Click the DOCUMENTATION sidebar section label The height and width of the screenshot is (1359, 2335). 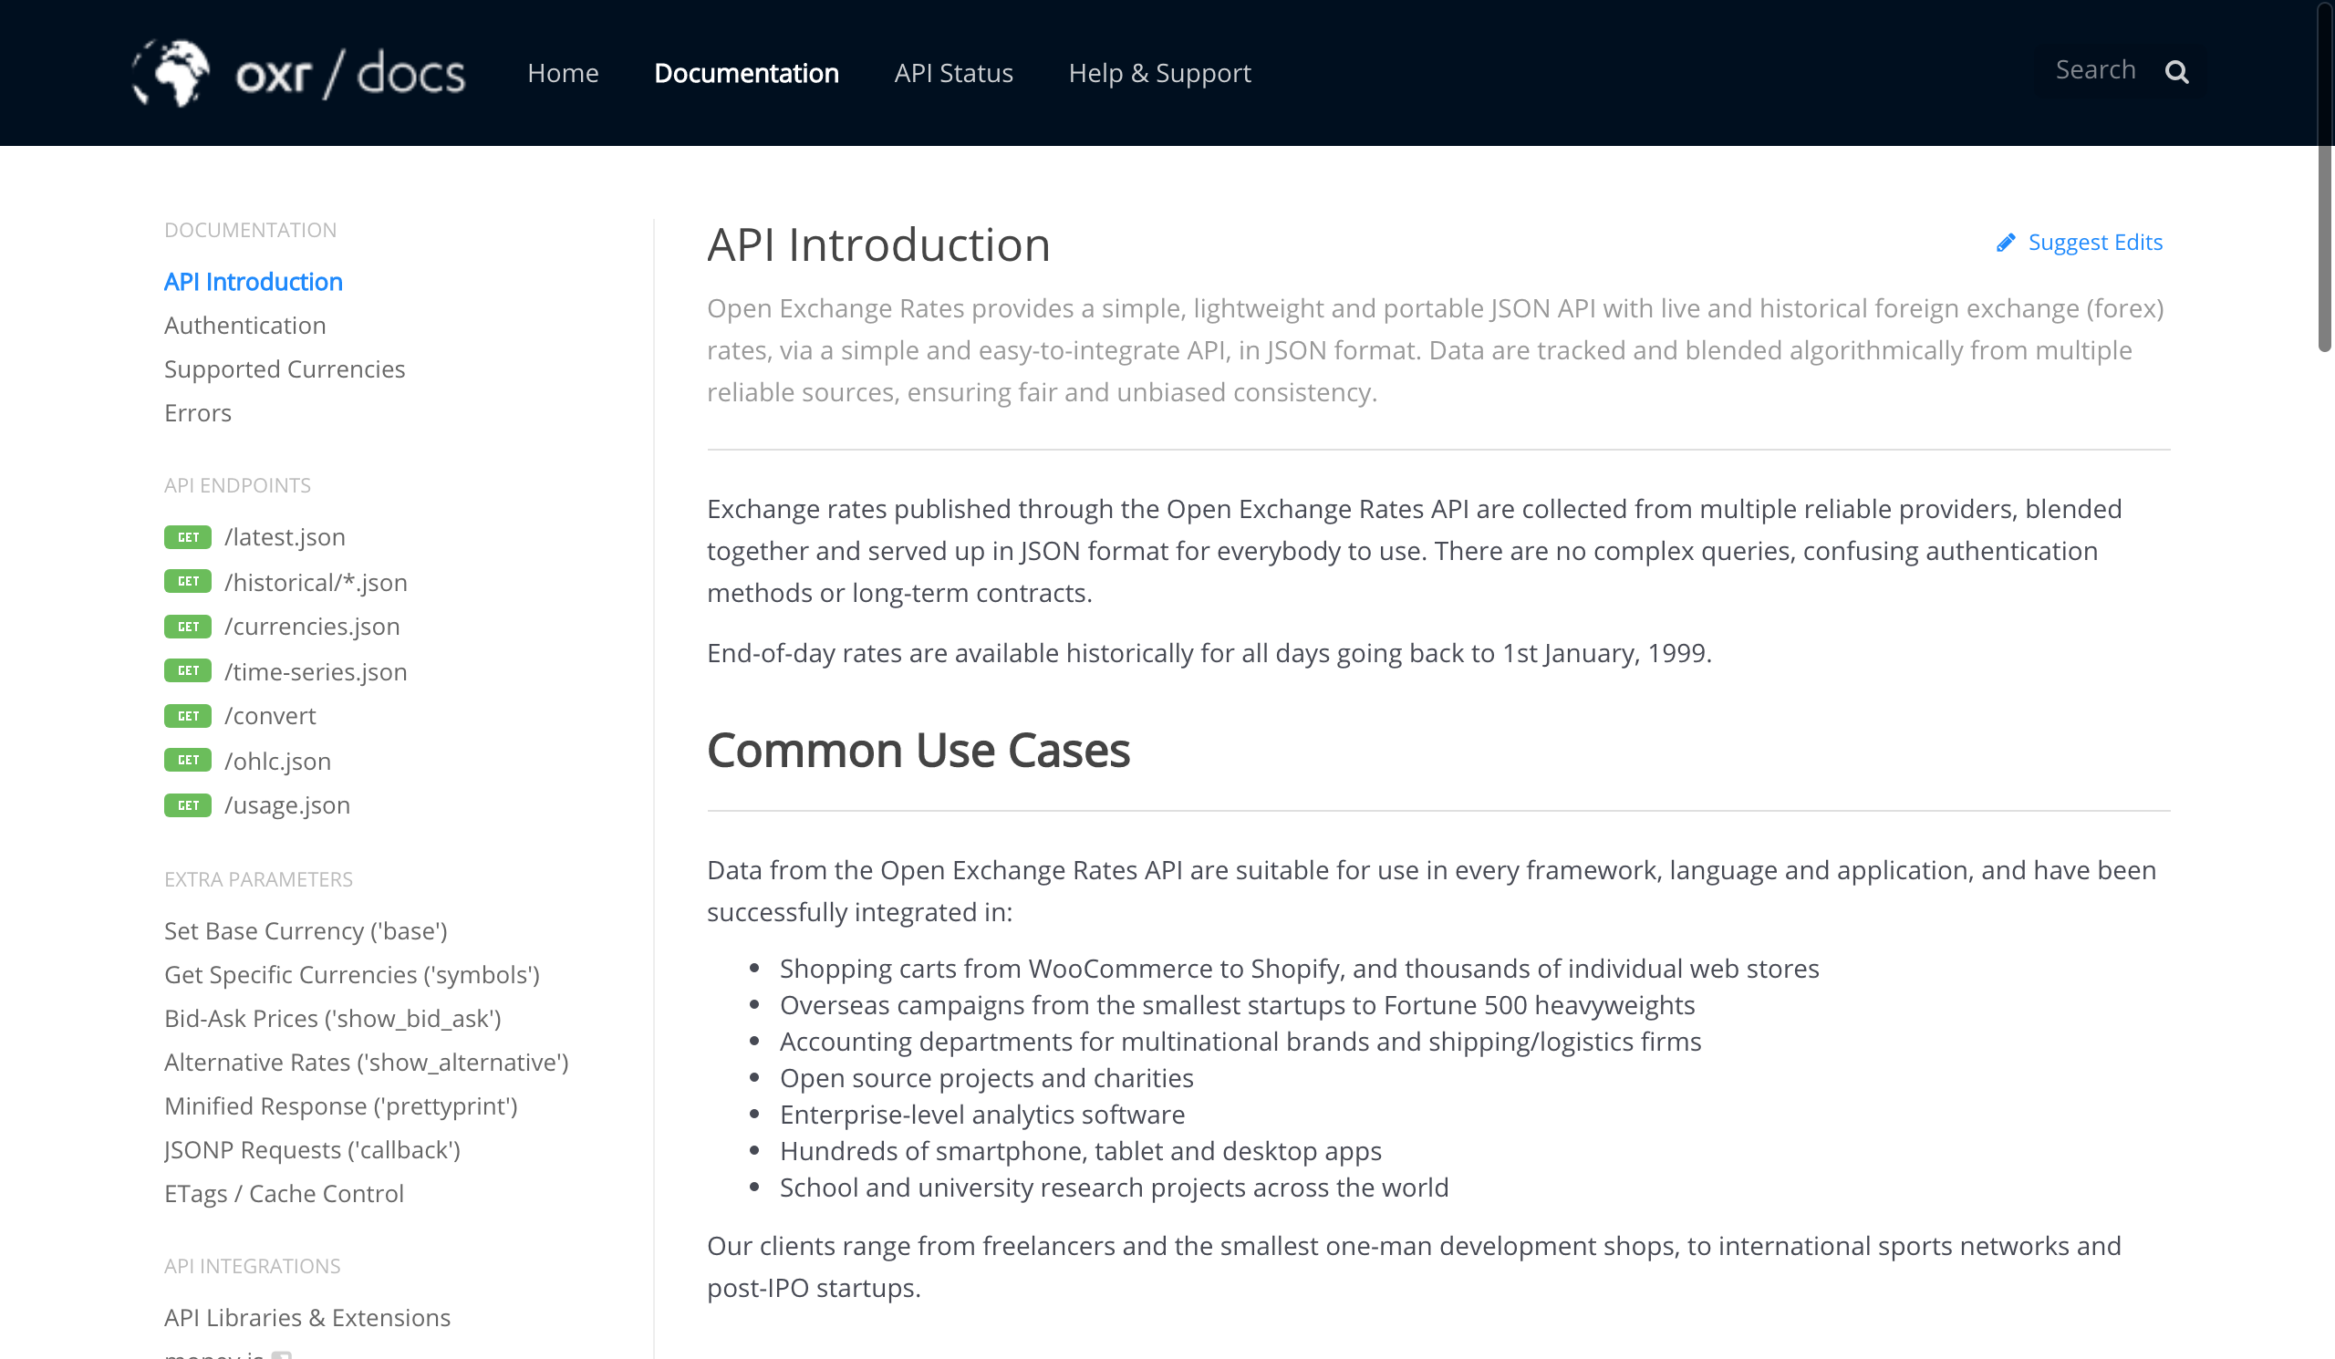[x=250, y=230]
